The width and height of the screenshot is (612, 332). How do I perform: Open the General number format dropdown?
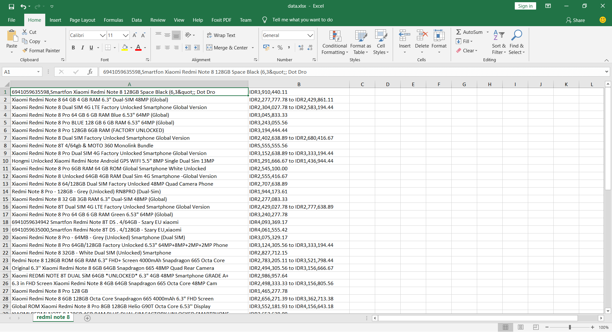tap(310, 35)
